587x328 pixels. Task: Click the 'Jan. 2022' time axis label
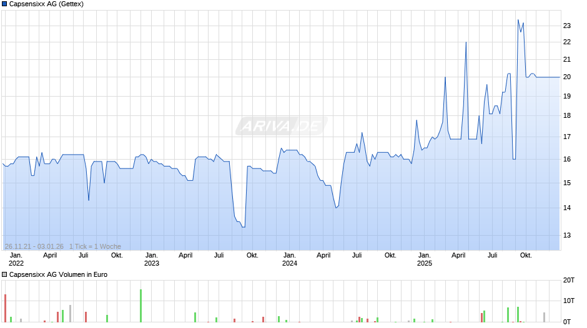(16, 259)
